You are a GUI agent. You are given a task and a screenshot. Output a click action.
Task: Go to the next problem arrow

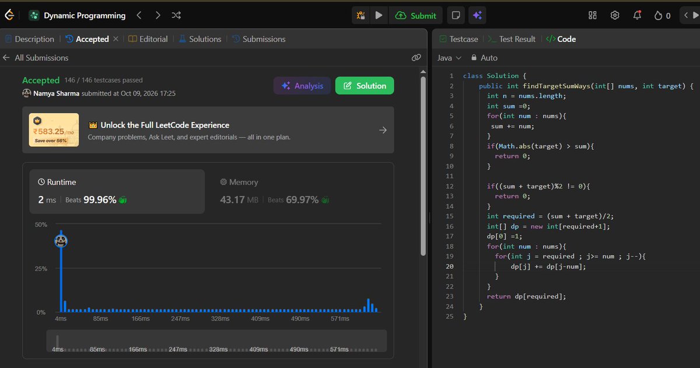[157, 16]
